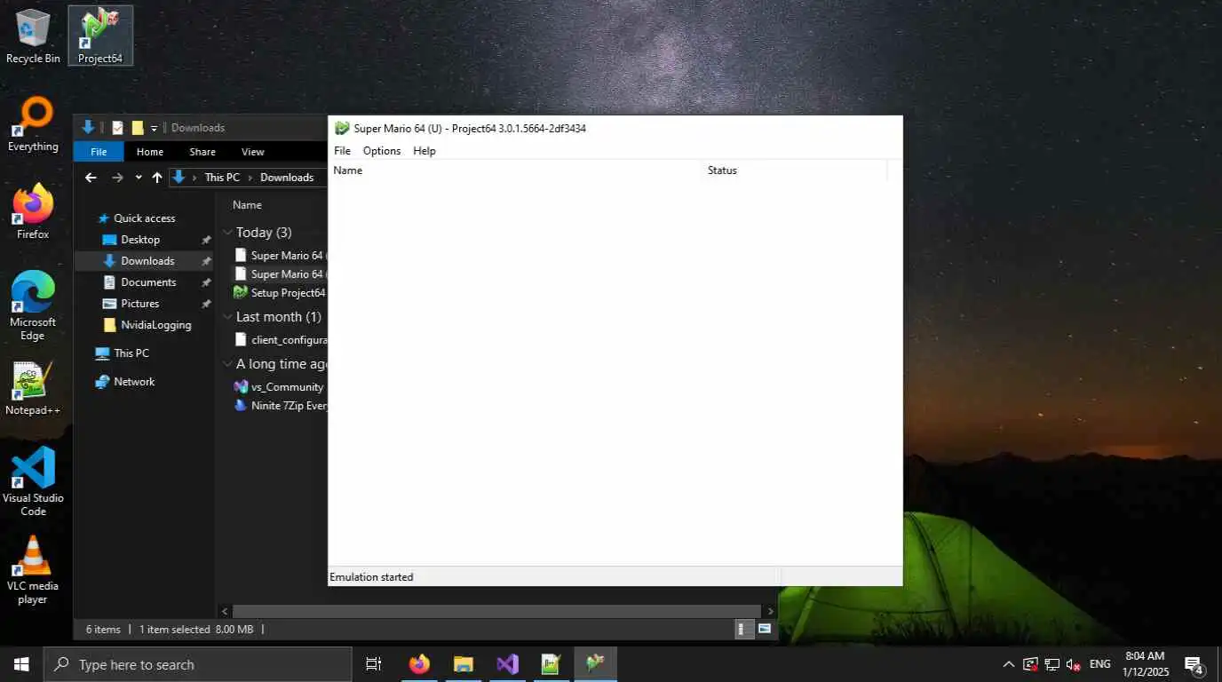
Task: Open the Project64 Options menu
Action: [382, 151]
